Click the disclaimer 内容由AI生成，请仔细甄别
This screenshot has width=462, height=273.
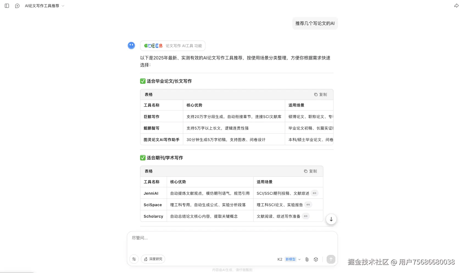coord(232,270)
